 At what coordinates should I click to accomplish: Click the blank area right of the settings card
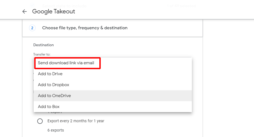click(228, 82)
